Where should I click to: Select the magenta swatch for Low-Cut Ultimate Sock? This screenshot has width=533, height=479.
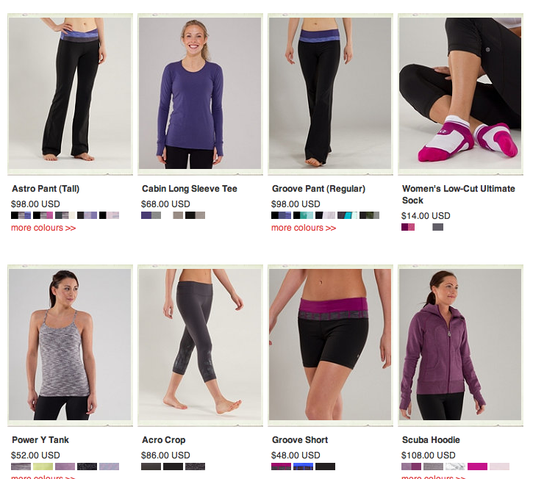tap(408, 227)
